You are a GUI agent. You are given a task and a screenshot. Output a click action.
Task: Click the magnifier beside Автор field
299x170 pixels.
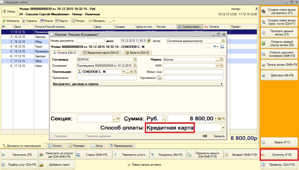pyautogui.click(x=223, y=41)
